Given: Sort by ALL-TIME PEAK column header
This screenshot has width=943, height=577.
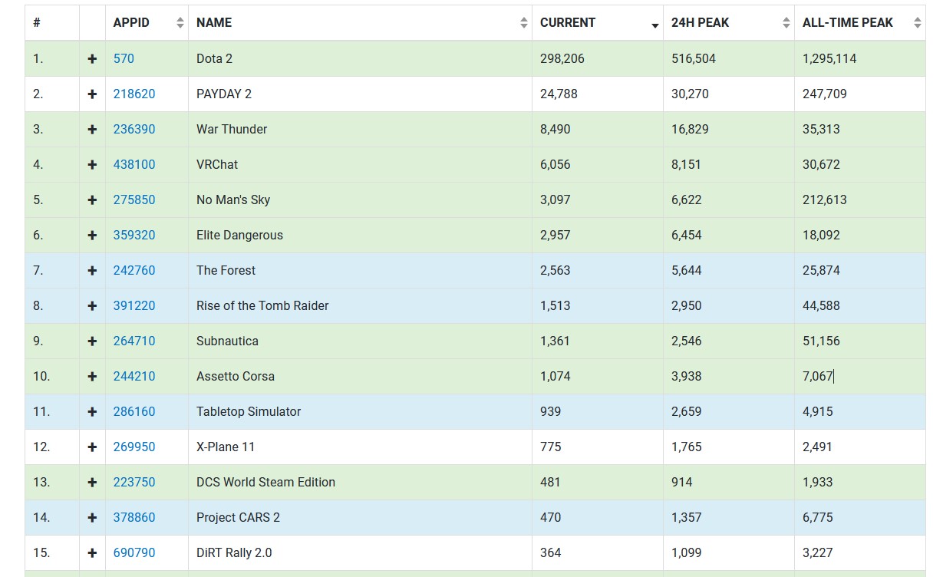Looking at the screenshot, I should [x=860, y=23].
